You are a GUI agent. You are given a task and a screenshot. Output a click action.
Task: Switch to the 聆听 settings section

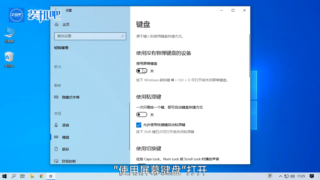(58, 85)
